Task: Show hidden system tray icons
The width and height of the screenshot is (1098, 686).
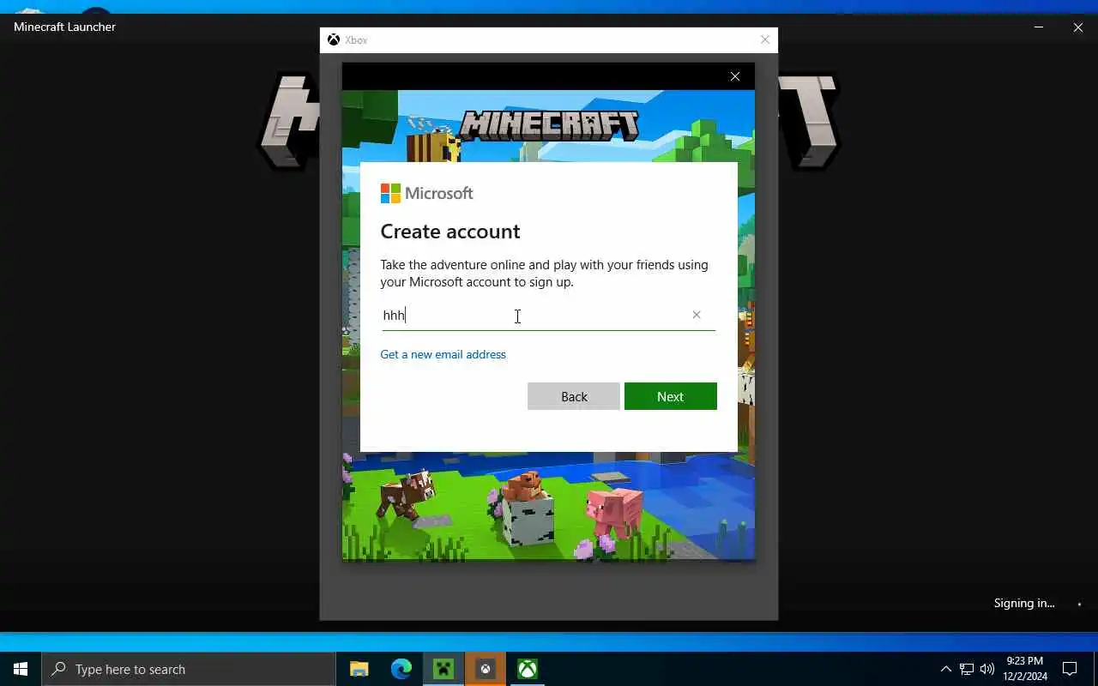Action: [946, 669]
